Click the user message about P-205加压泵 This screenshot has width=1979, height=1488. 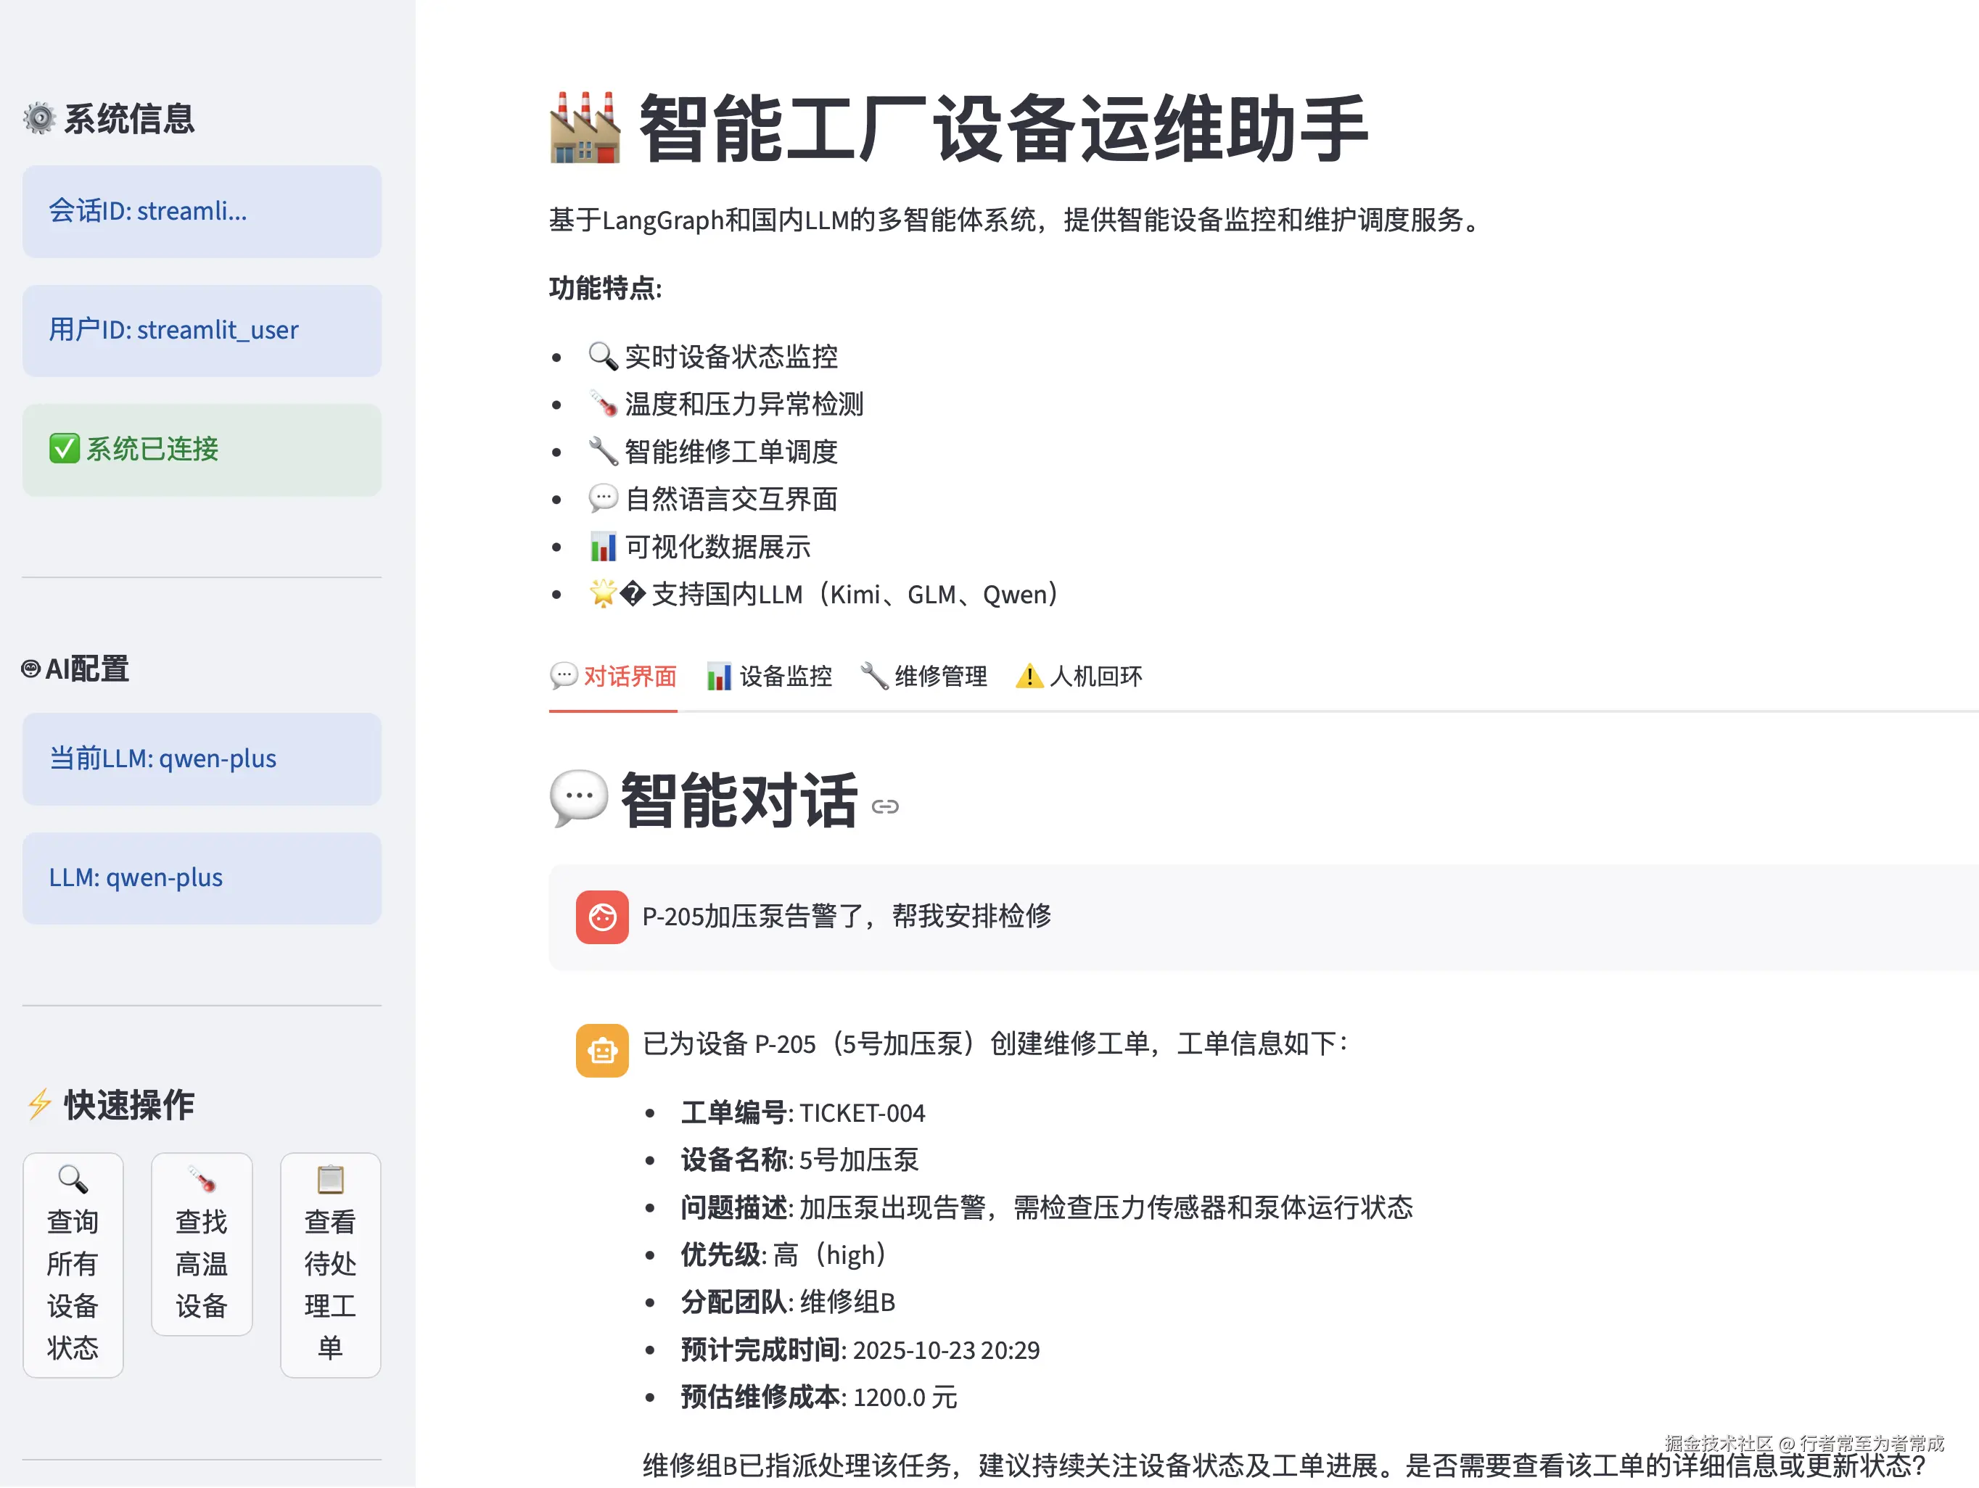tap(847, 917)
